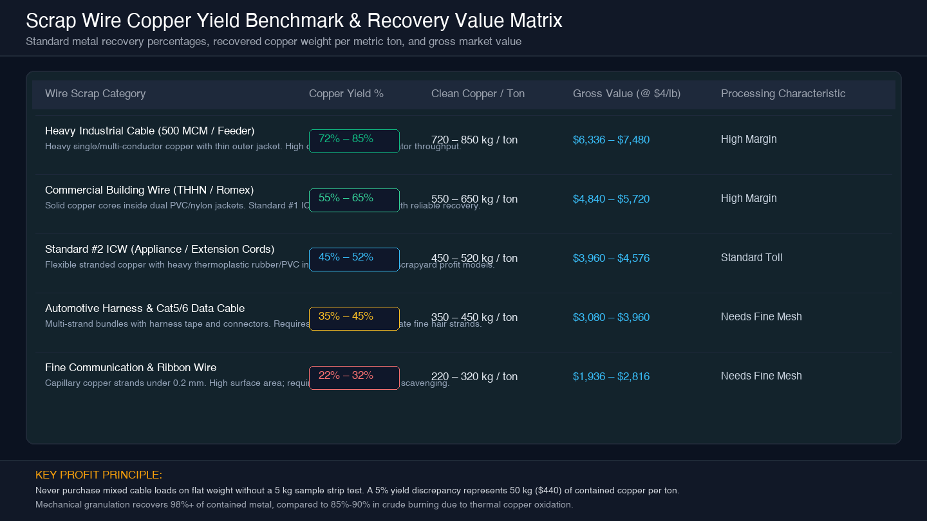Select the "350 – 450 kg / ton" cell
Image resolution: width=927 pixels, height=521 pixels.
click(474, 318)
